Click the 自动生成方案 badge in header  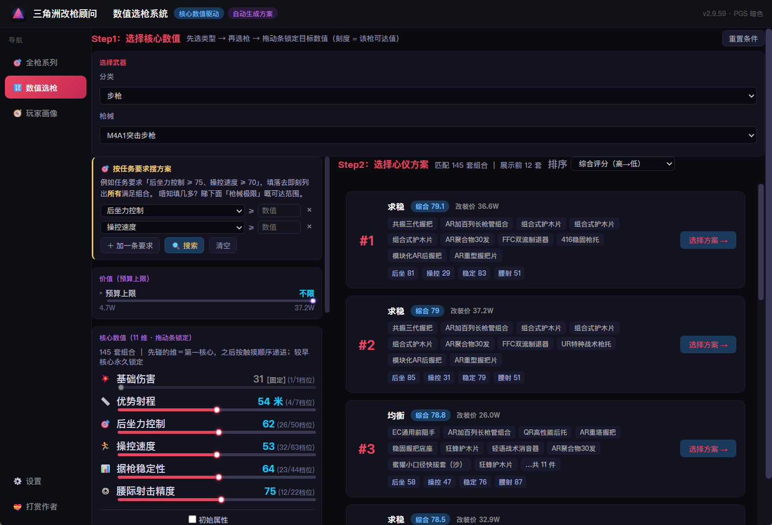[252, 14]
